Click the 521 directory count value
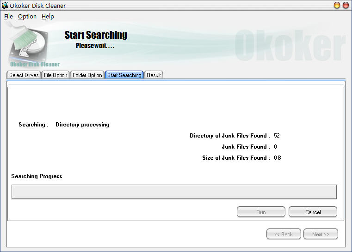 pos(278,136)
